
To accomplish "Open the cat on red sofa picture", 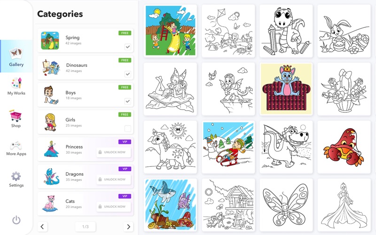I will [x=286, y=89].
